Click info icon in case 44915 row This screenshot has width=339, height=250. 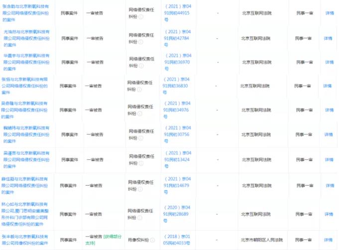[x=141, y=16]
